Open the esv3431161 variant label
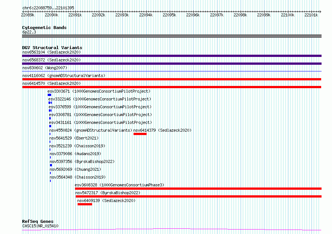332x234 pixels. [100, 122]
